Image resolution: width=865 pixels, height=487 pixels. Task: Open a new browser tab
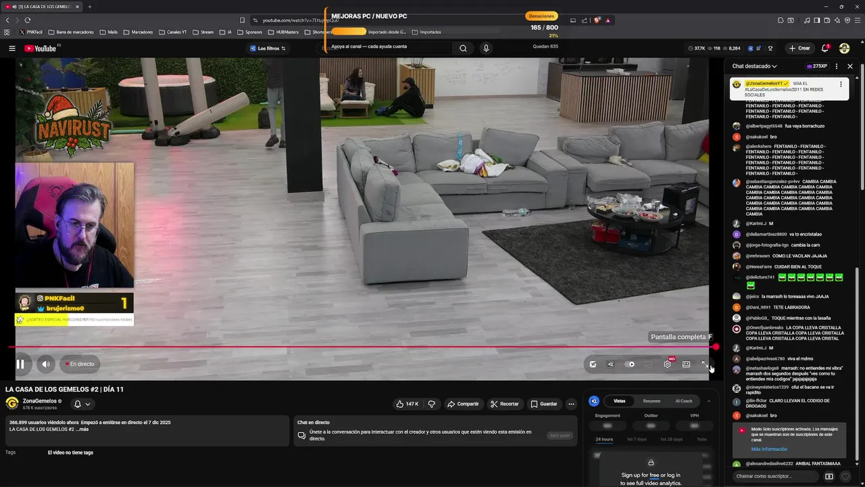(x=89, y=7)
